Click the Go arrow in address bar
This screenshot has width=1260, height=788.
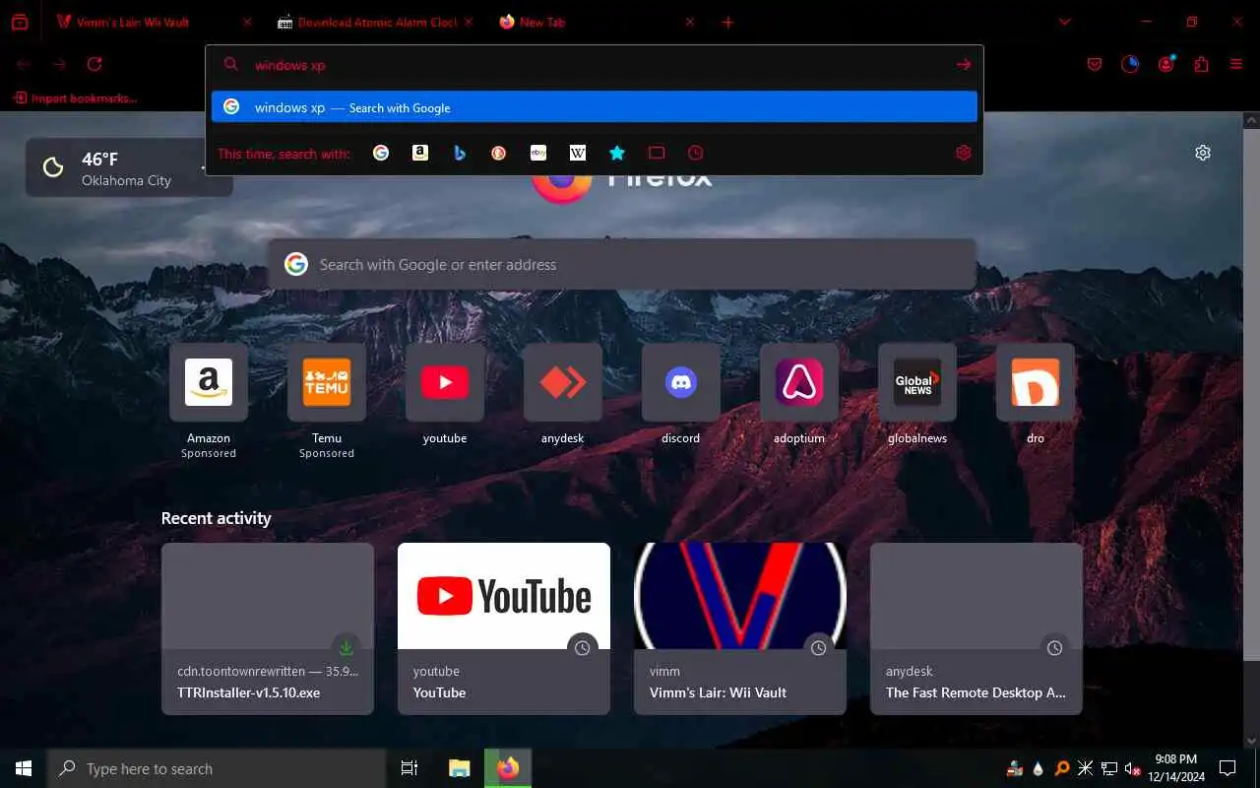coord(964,64)
